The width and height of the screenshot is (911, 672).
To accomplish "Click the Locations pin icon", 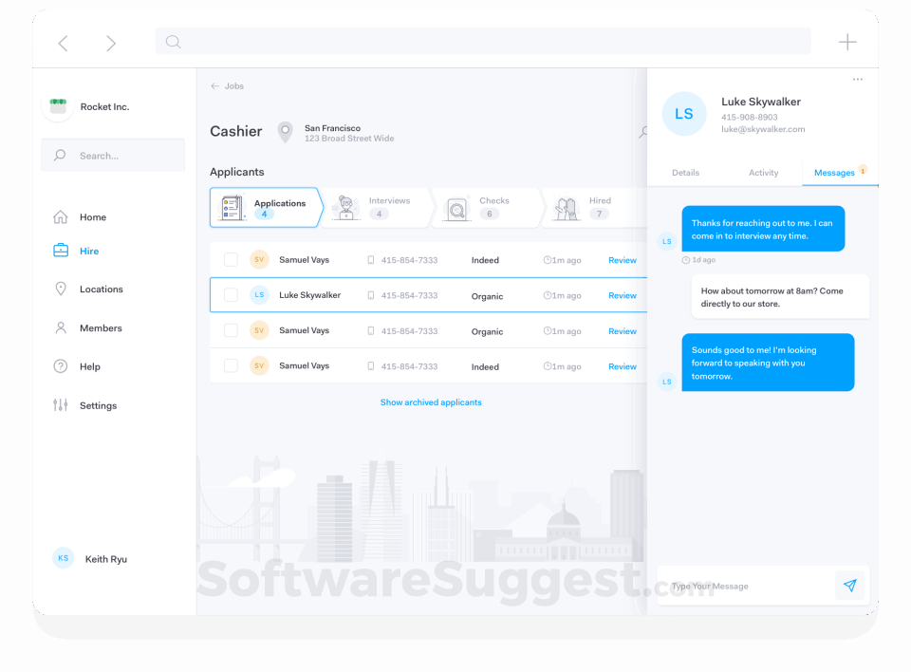I will pyautogui.click(x=60, y=289).
